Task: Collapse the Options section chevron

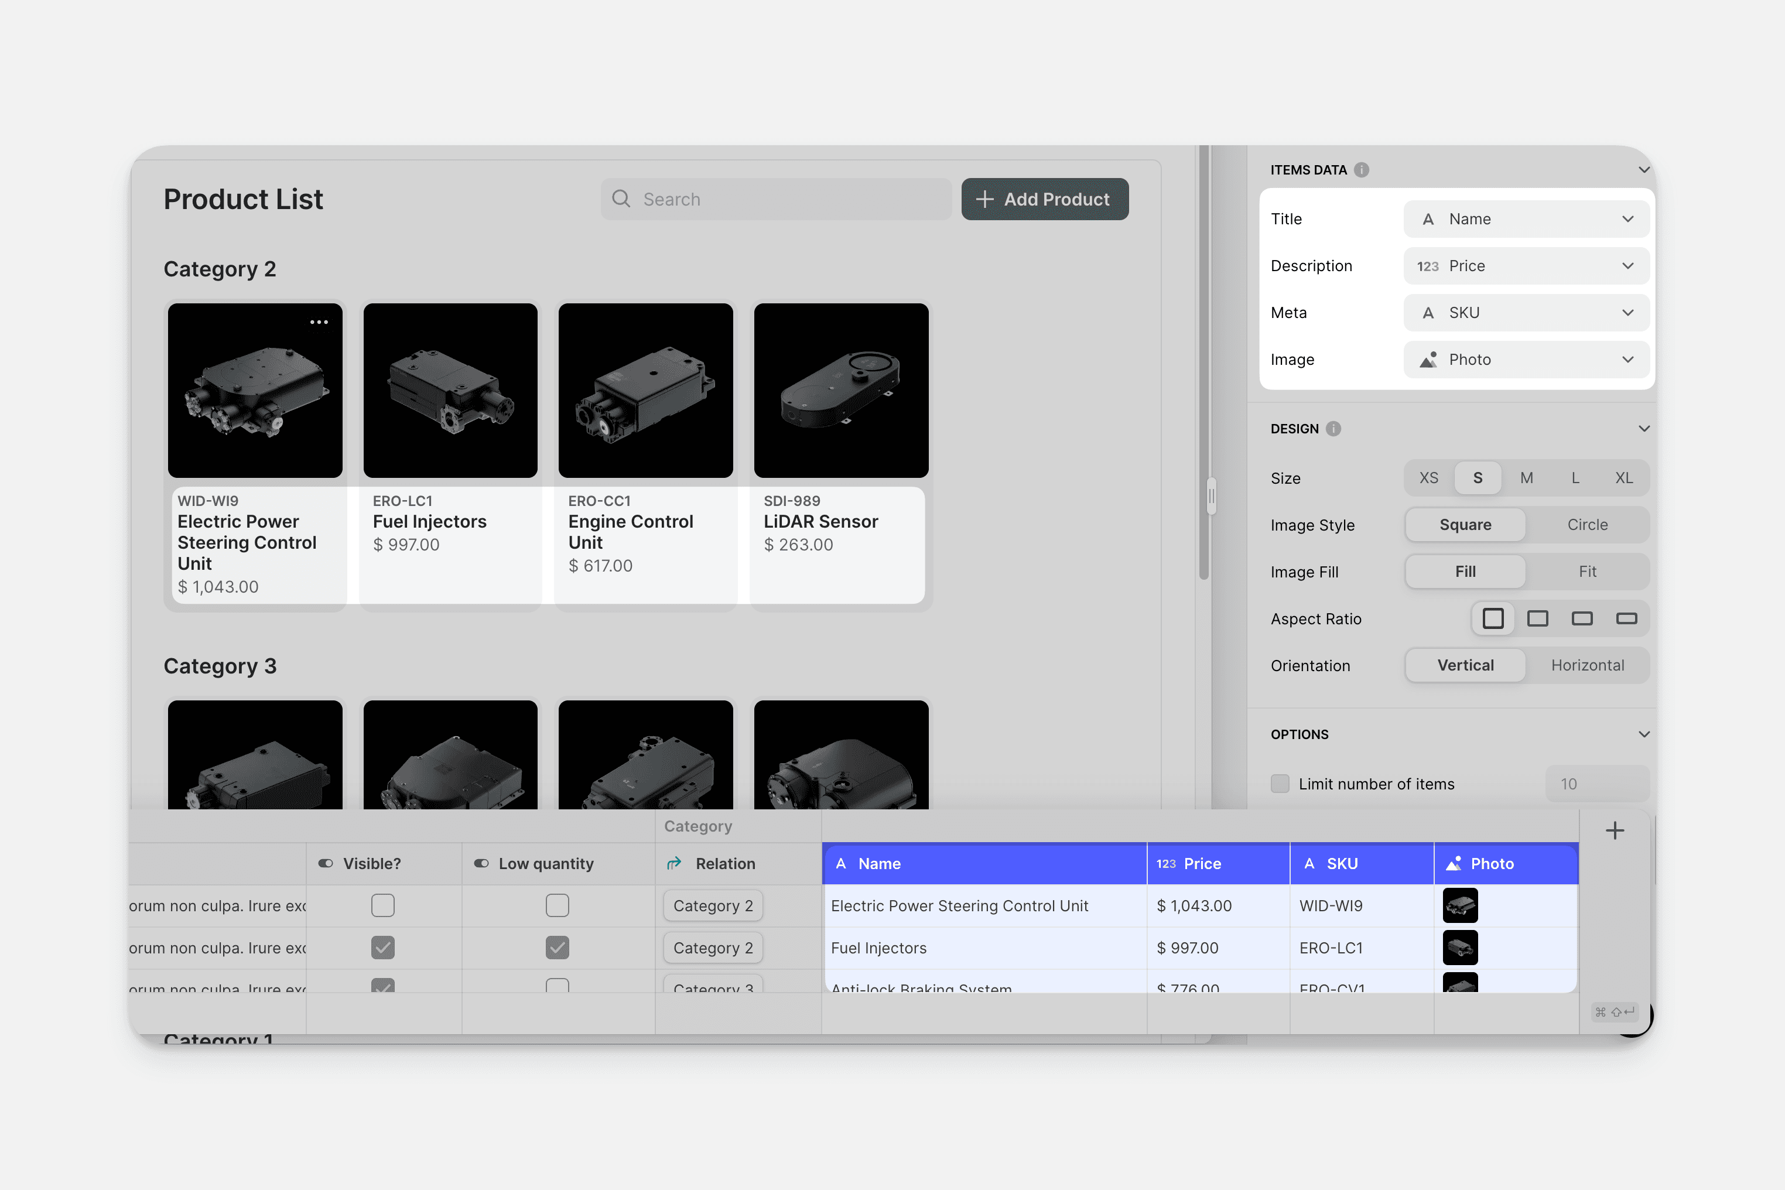Action: pos(1644,734)
